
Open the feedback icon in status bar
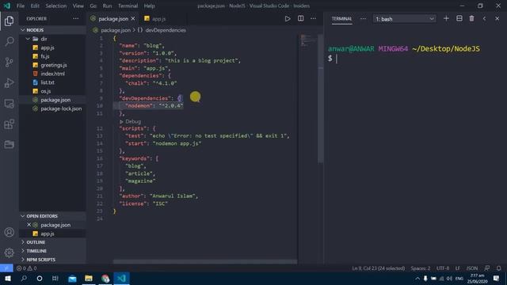point(487,268)
